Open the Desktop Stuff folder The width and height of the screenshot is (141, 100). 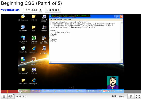[x=23, y=71]
